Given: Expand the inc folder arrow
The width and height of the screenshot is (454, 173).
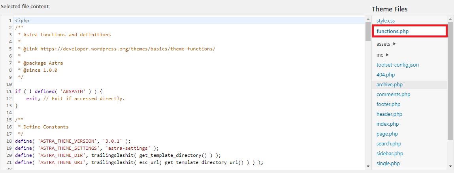Looking at the screenshot, I should point(387,55).
